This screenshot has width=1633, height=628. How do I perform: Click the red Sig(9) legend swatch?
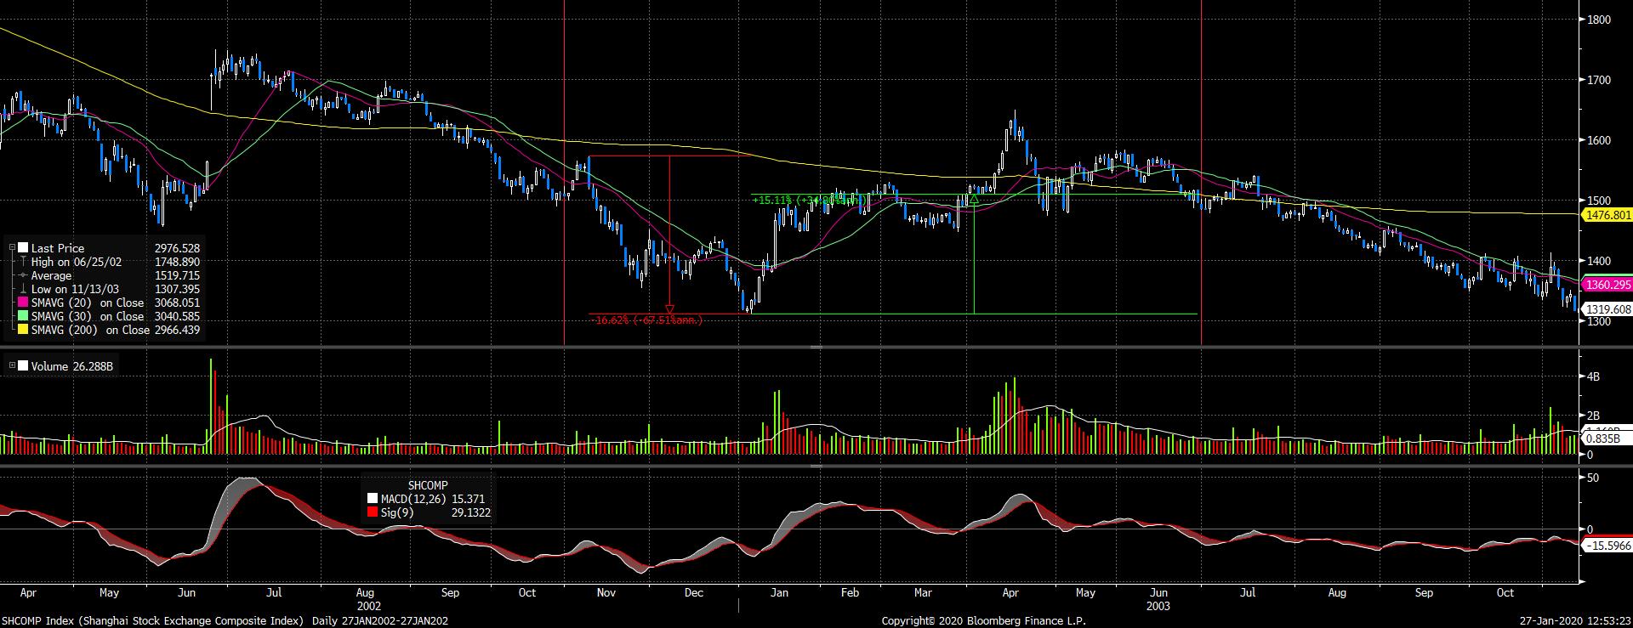[372, 512]
